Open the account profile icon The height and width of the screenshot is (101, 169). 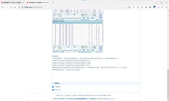point(138,7)
